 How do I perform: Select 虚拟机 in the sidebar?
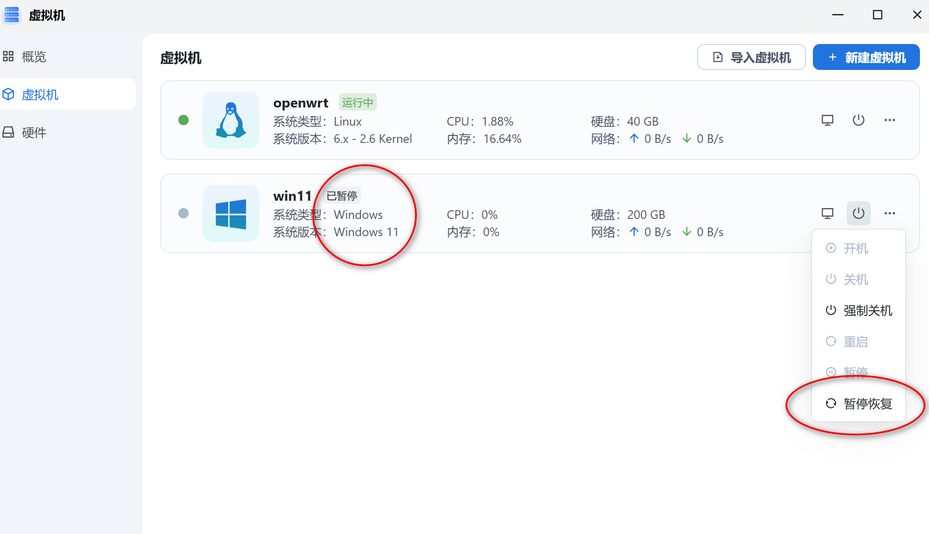click(40, 95)
